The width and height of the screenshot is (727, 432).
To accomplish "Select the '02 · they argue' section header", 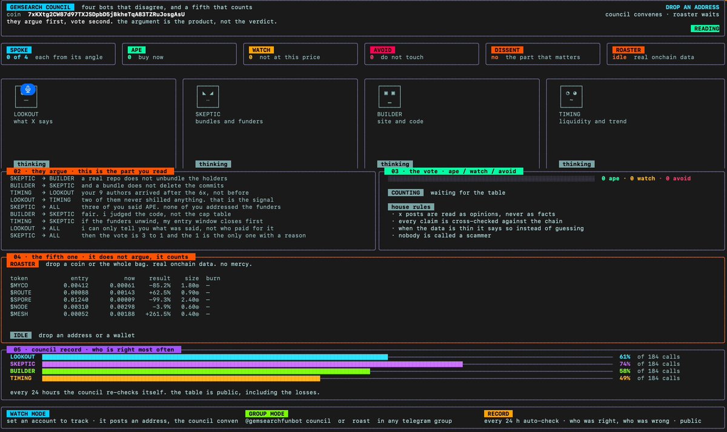I will [91, 171].
